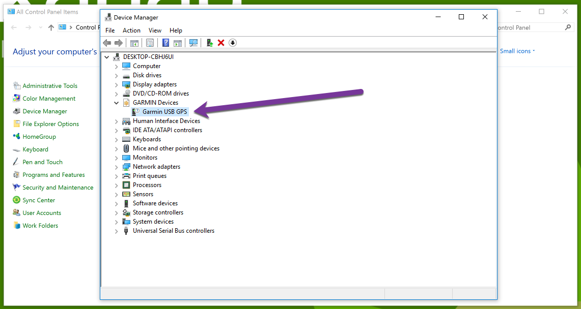Open User Accounts link
581x309 pixels.
coord(42,213)
